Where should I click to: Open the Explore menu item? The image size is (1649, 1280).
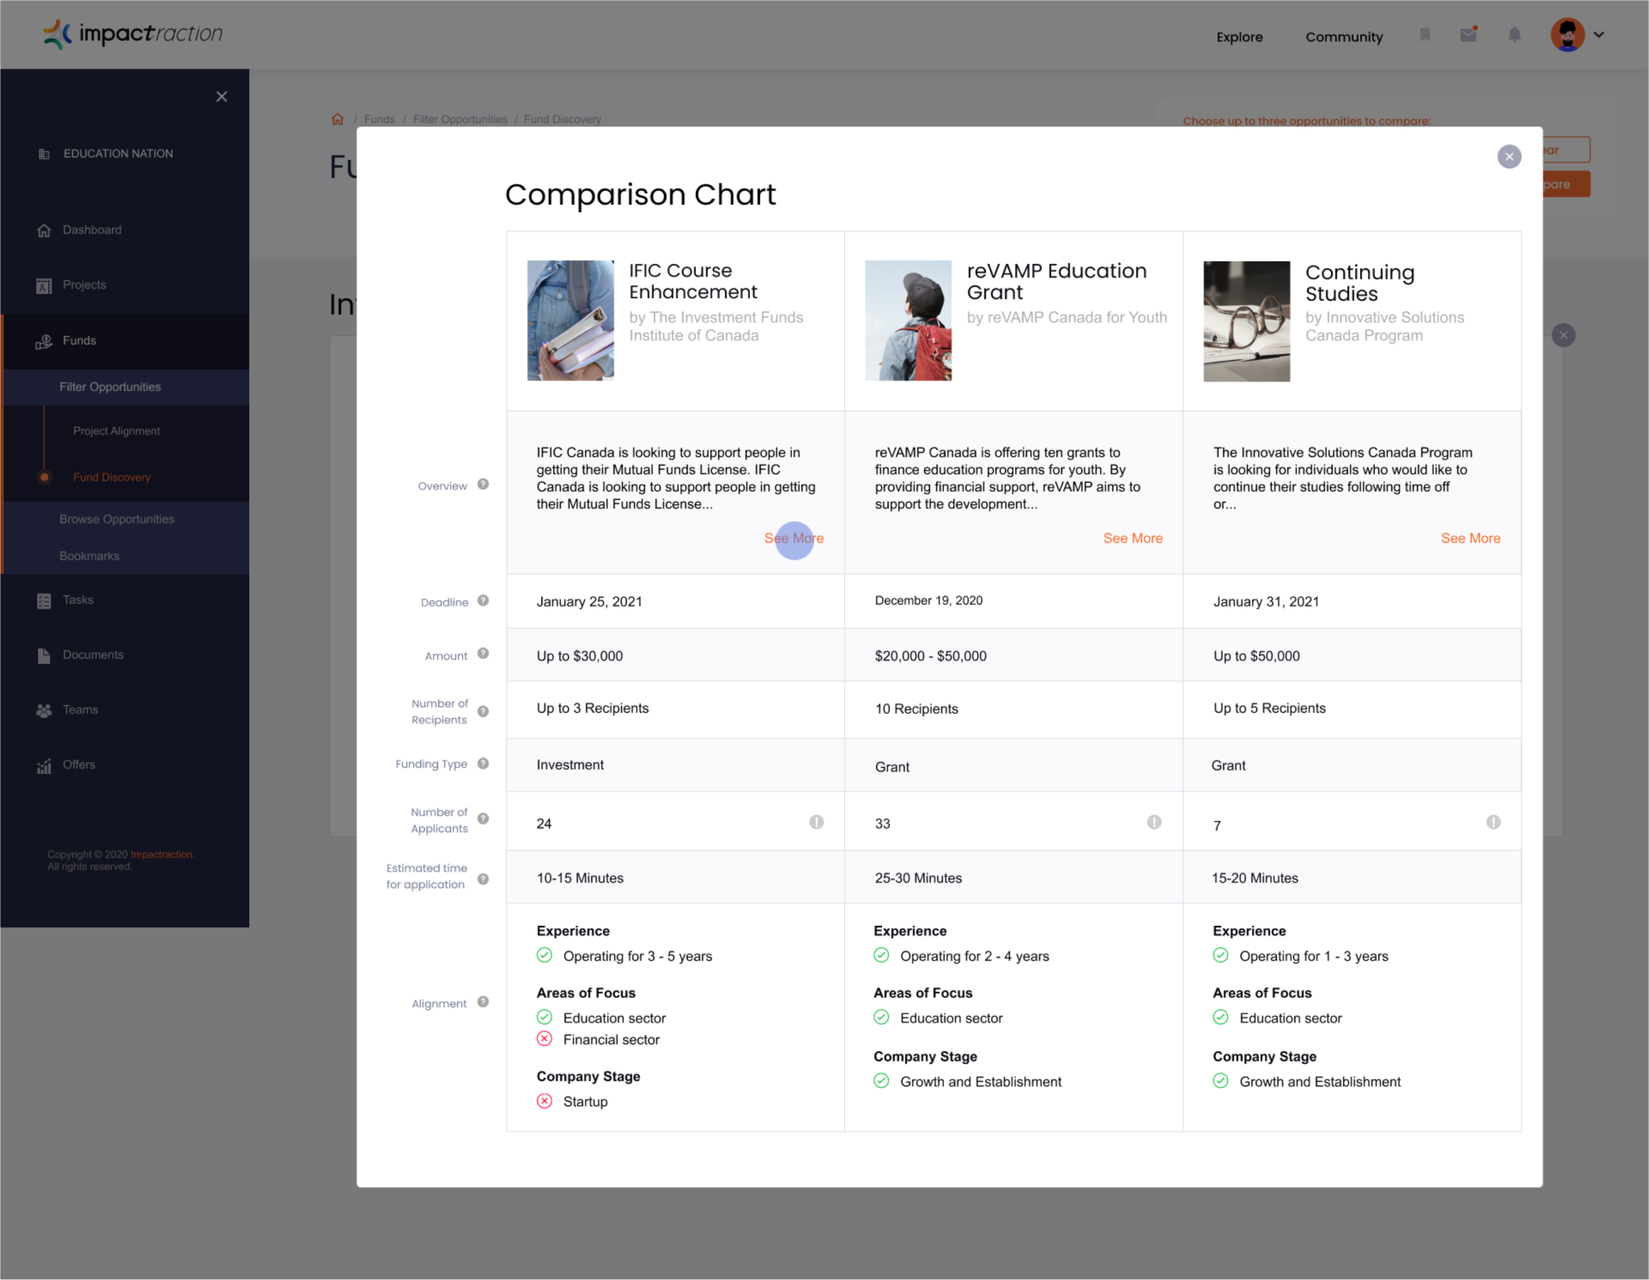[1239, 37]
